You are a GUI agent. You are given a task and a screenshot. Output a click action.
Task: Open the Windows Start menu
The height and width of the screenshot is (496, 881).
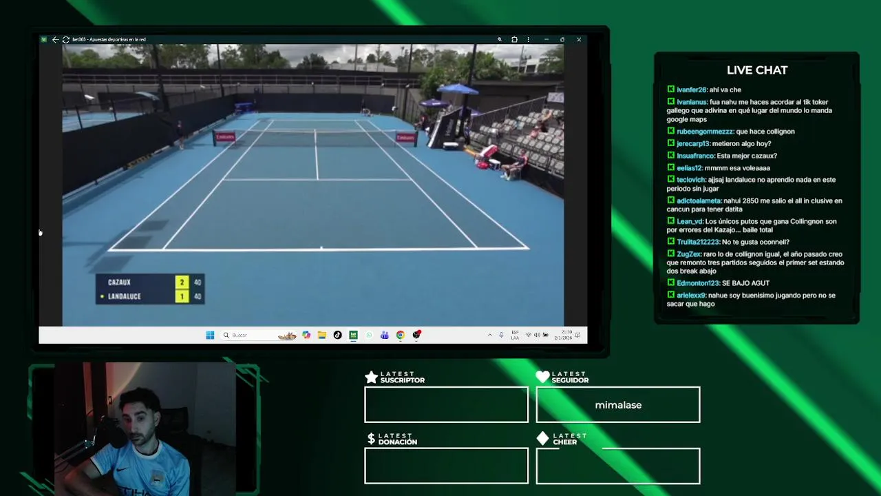tap(210, 335)
